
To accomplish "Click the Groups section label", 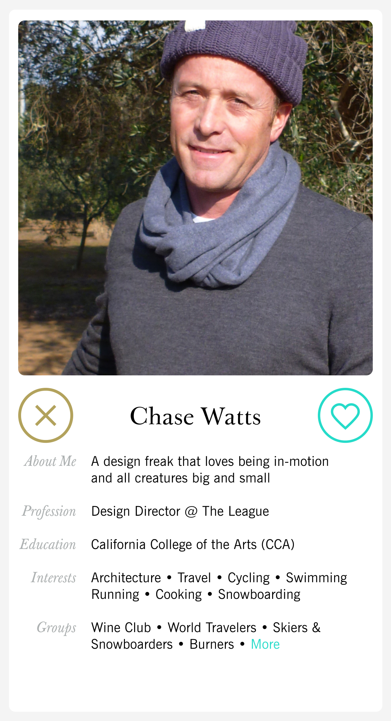I will click(56, 628).
